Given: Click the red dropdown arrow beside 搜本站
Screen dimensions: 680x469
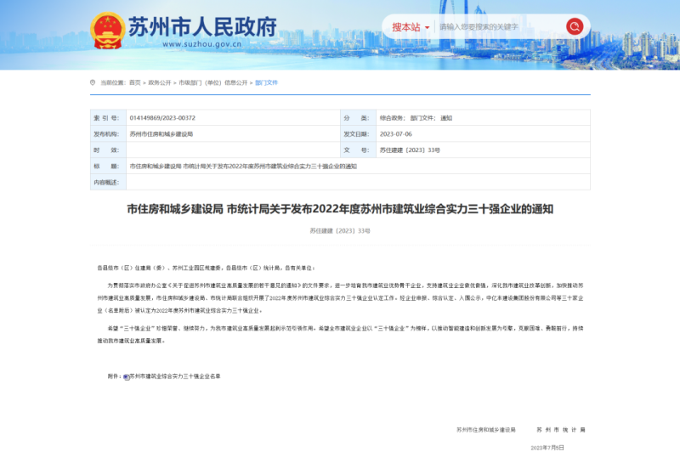Looking at the screenshot, I should (x=427, y=27).
